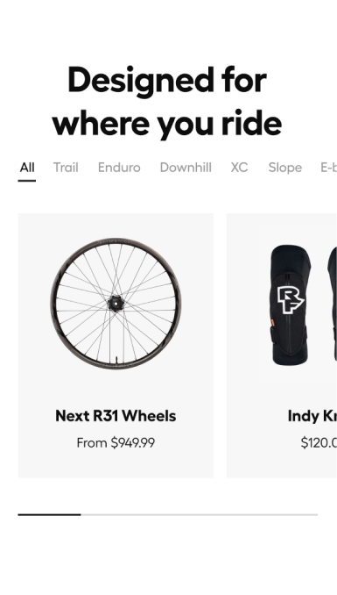Screen dimensions: 337x595
Task: Select the All category tab
Action: [27, 168]
